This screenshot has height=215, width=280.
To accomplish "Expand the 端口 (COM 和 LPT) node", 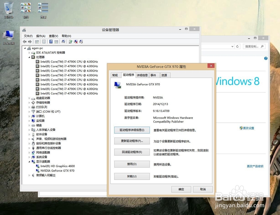I will coord(29,112).
